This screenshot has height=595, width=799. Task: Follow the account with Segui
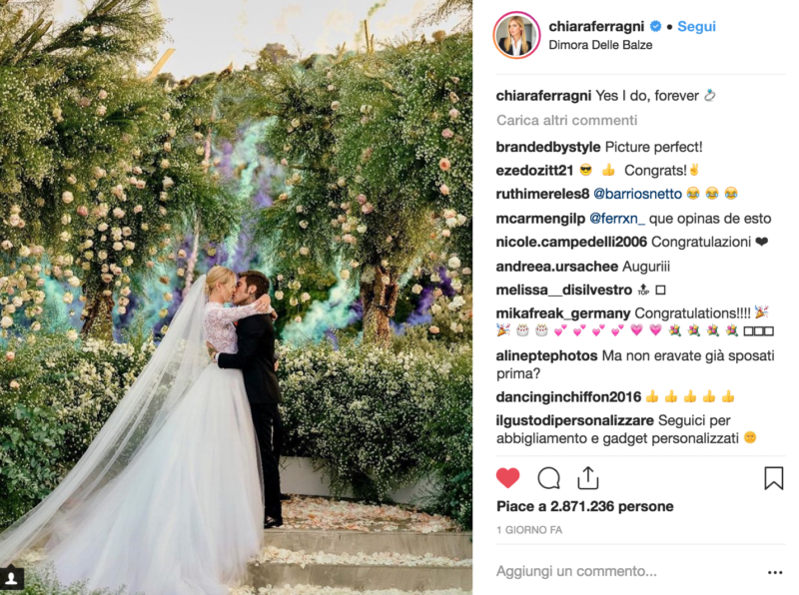[x=696, y=27]
